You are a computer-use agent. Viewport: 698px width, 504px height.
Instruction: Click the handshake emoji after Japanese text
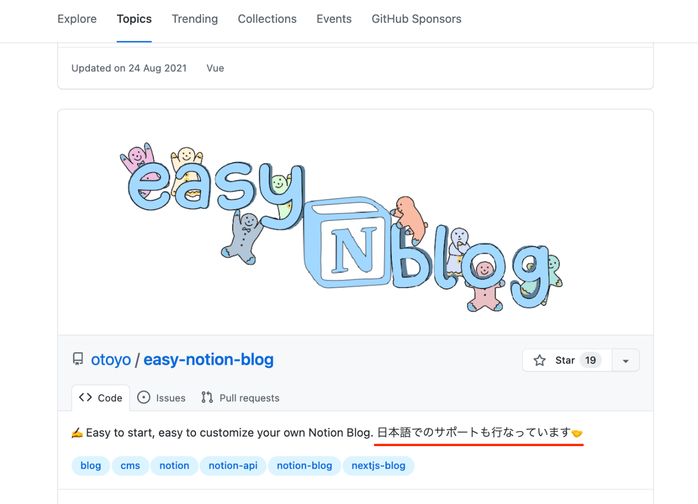[577, 433]
